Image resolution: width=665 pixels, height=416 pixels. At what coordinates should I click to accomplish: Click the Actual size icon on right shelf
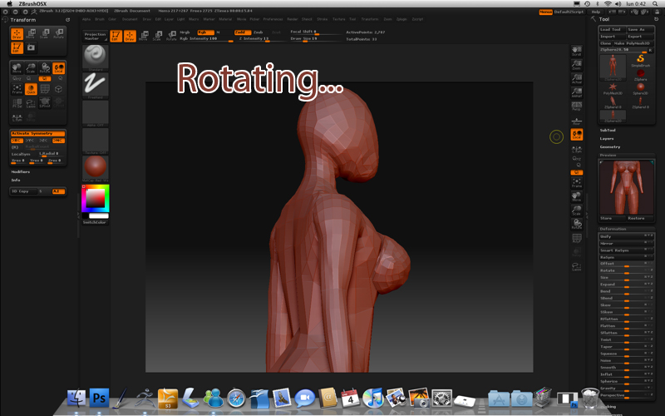click(x=576, y=78)
